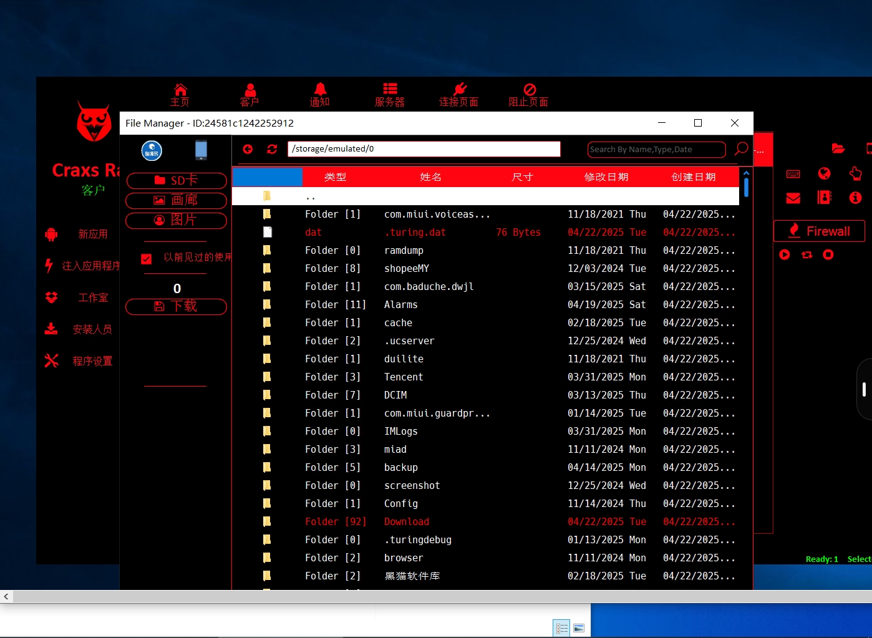Click the download tray icon beside 安装人员

(51, 329)
